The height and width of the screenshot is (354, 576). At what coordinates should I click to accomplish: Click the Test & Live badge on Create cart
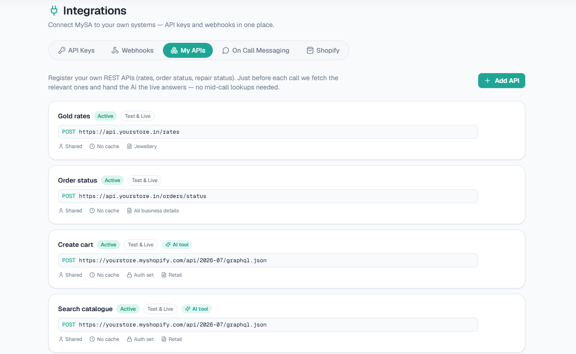[141, 245]
